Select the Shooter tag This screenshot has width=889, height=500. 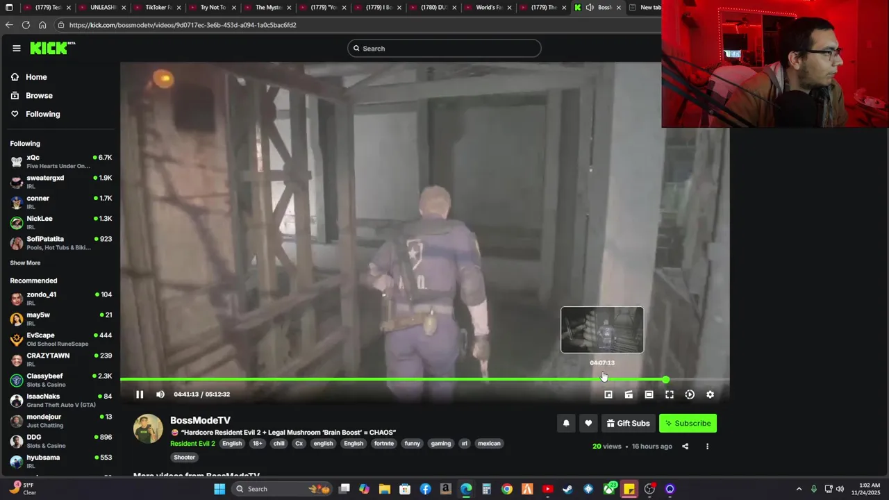184,457
